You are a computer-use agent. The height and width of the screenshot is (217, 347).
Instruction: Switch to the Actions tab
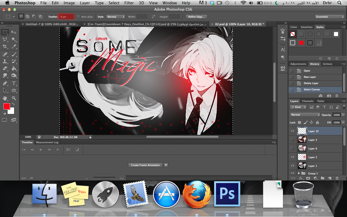[327, 64]
